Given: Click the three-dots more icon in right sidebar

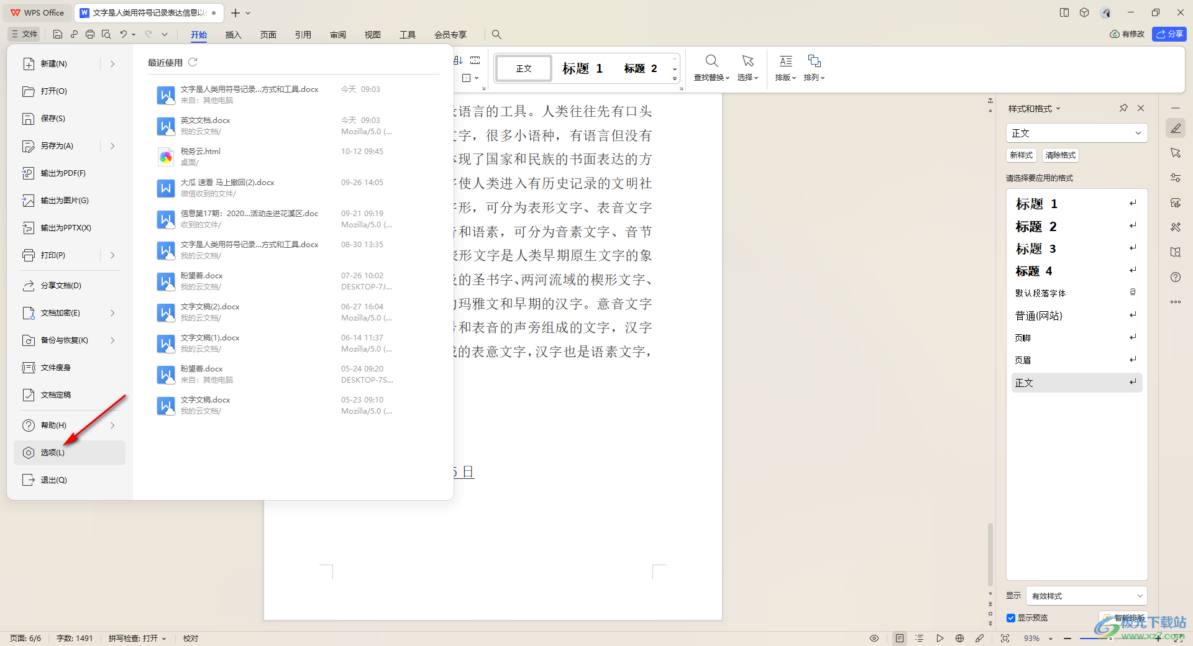Looking at the screenshot, I should (1176, 302).
